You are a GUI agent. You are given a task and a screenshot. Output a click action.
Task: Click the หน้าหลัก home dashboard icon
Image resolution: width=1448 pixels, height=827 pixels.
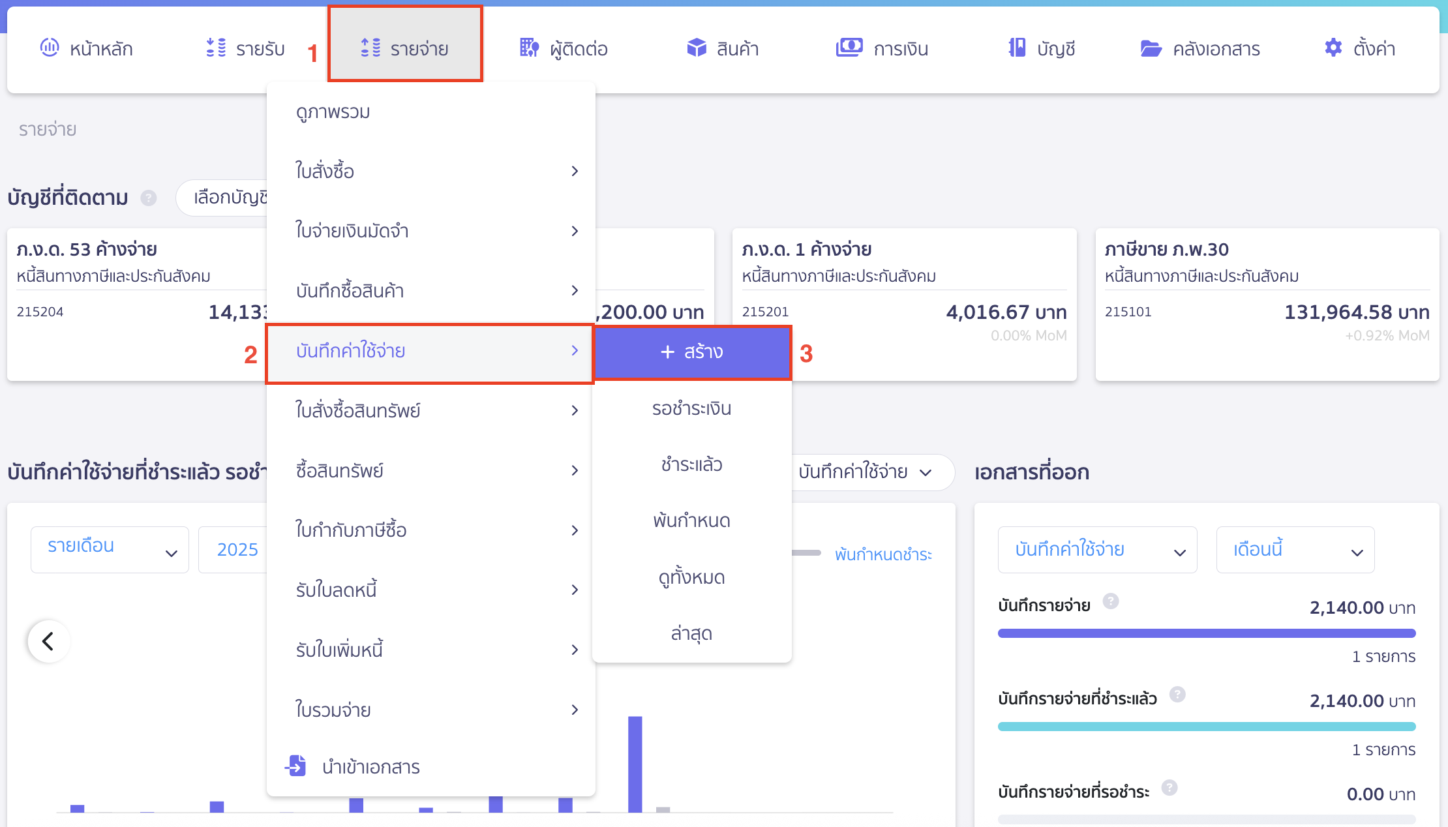pyautogui.click(x=50, y=48)
